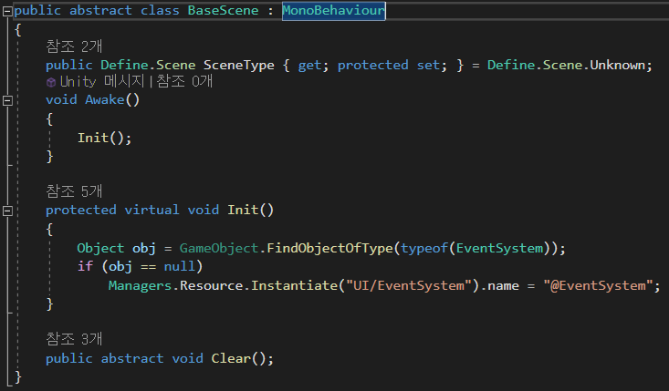
Task: Click the Clear method name
Action: (231, 358)
